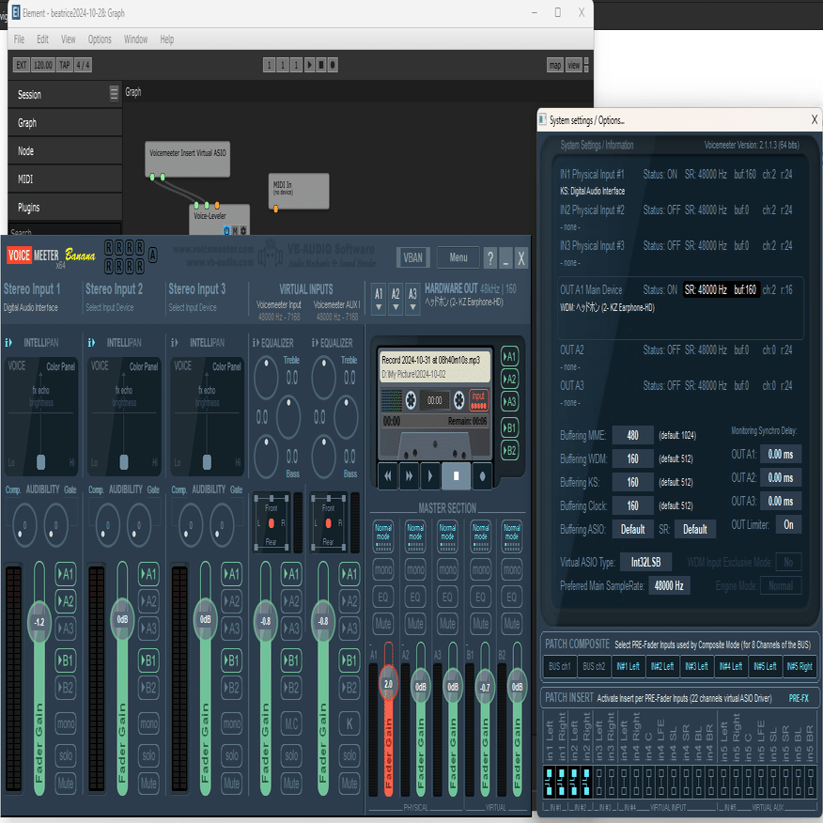The height and width of the screenshot is (823, 823).
Task: Open the View menu in Element
Action: point(69,39)
